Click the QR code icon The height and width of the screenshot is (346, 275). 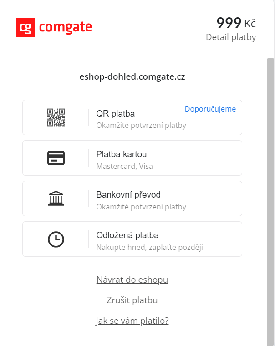(x=56, y=117)
